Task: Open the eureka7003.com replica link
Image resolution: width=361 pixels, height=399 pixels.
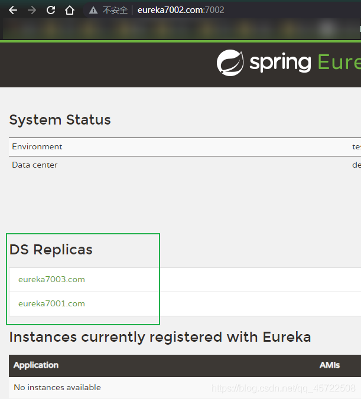Action: point(51,279)
